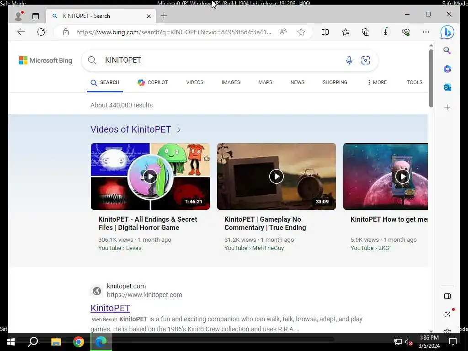Click magnifier icon in Bing search box
This screenshot has width=468, height=351.
[92, 60]
